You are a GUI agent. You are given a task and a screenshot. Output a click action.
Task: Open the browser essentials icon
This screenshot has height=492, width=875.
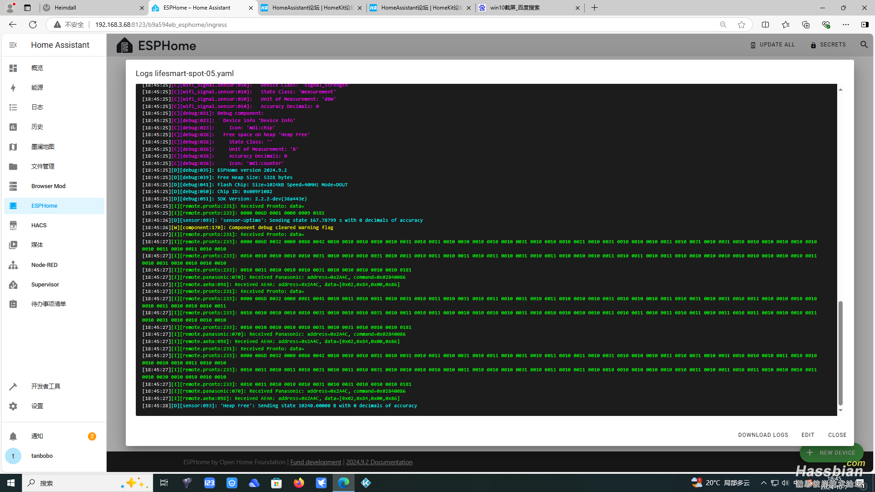point(825,25)
